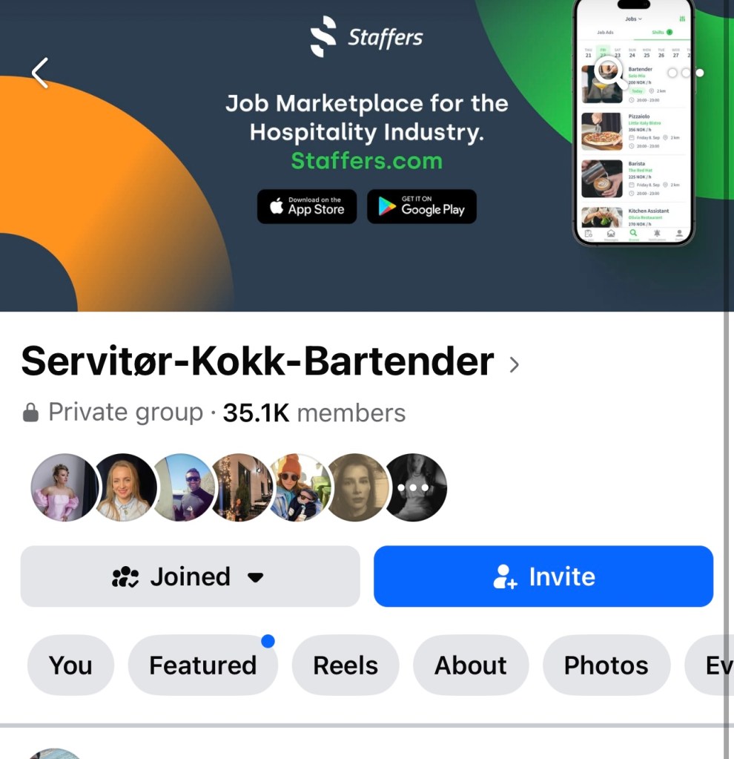Tap the search magnifier icon on cover
The width and height of the screenshot is (734, 759).
coord(609,73)
